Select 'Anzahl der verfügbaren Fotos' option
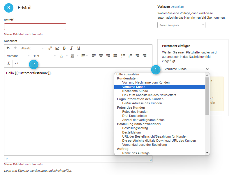The image size is (234, 175). click(x=159, y=120)
